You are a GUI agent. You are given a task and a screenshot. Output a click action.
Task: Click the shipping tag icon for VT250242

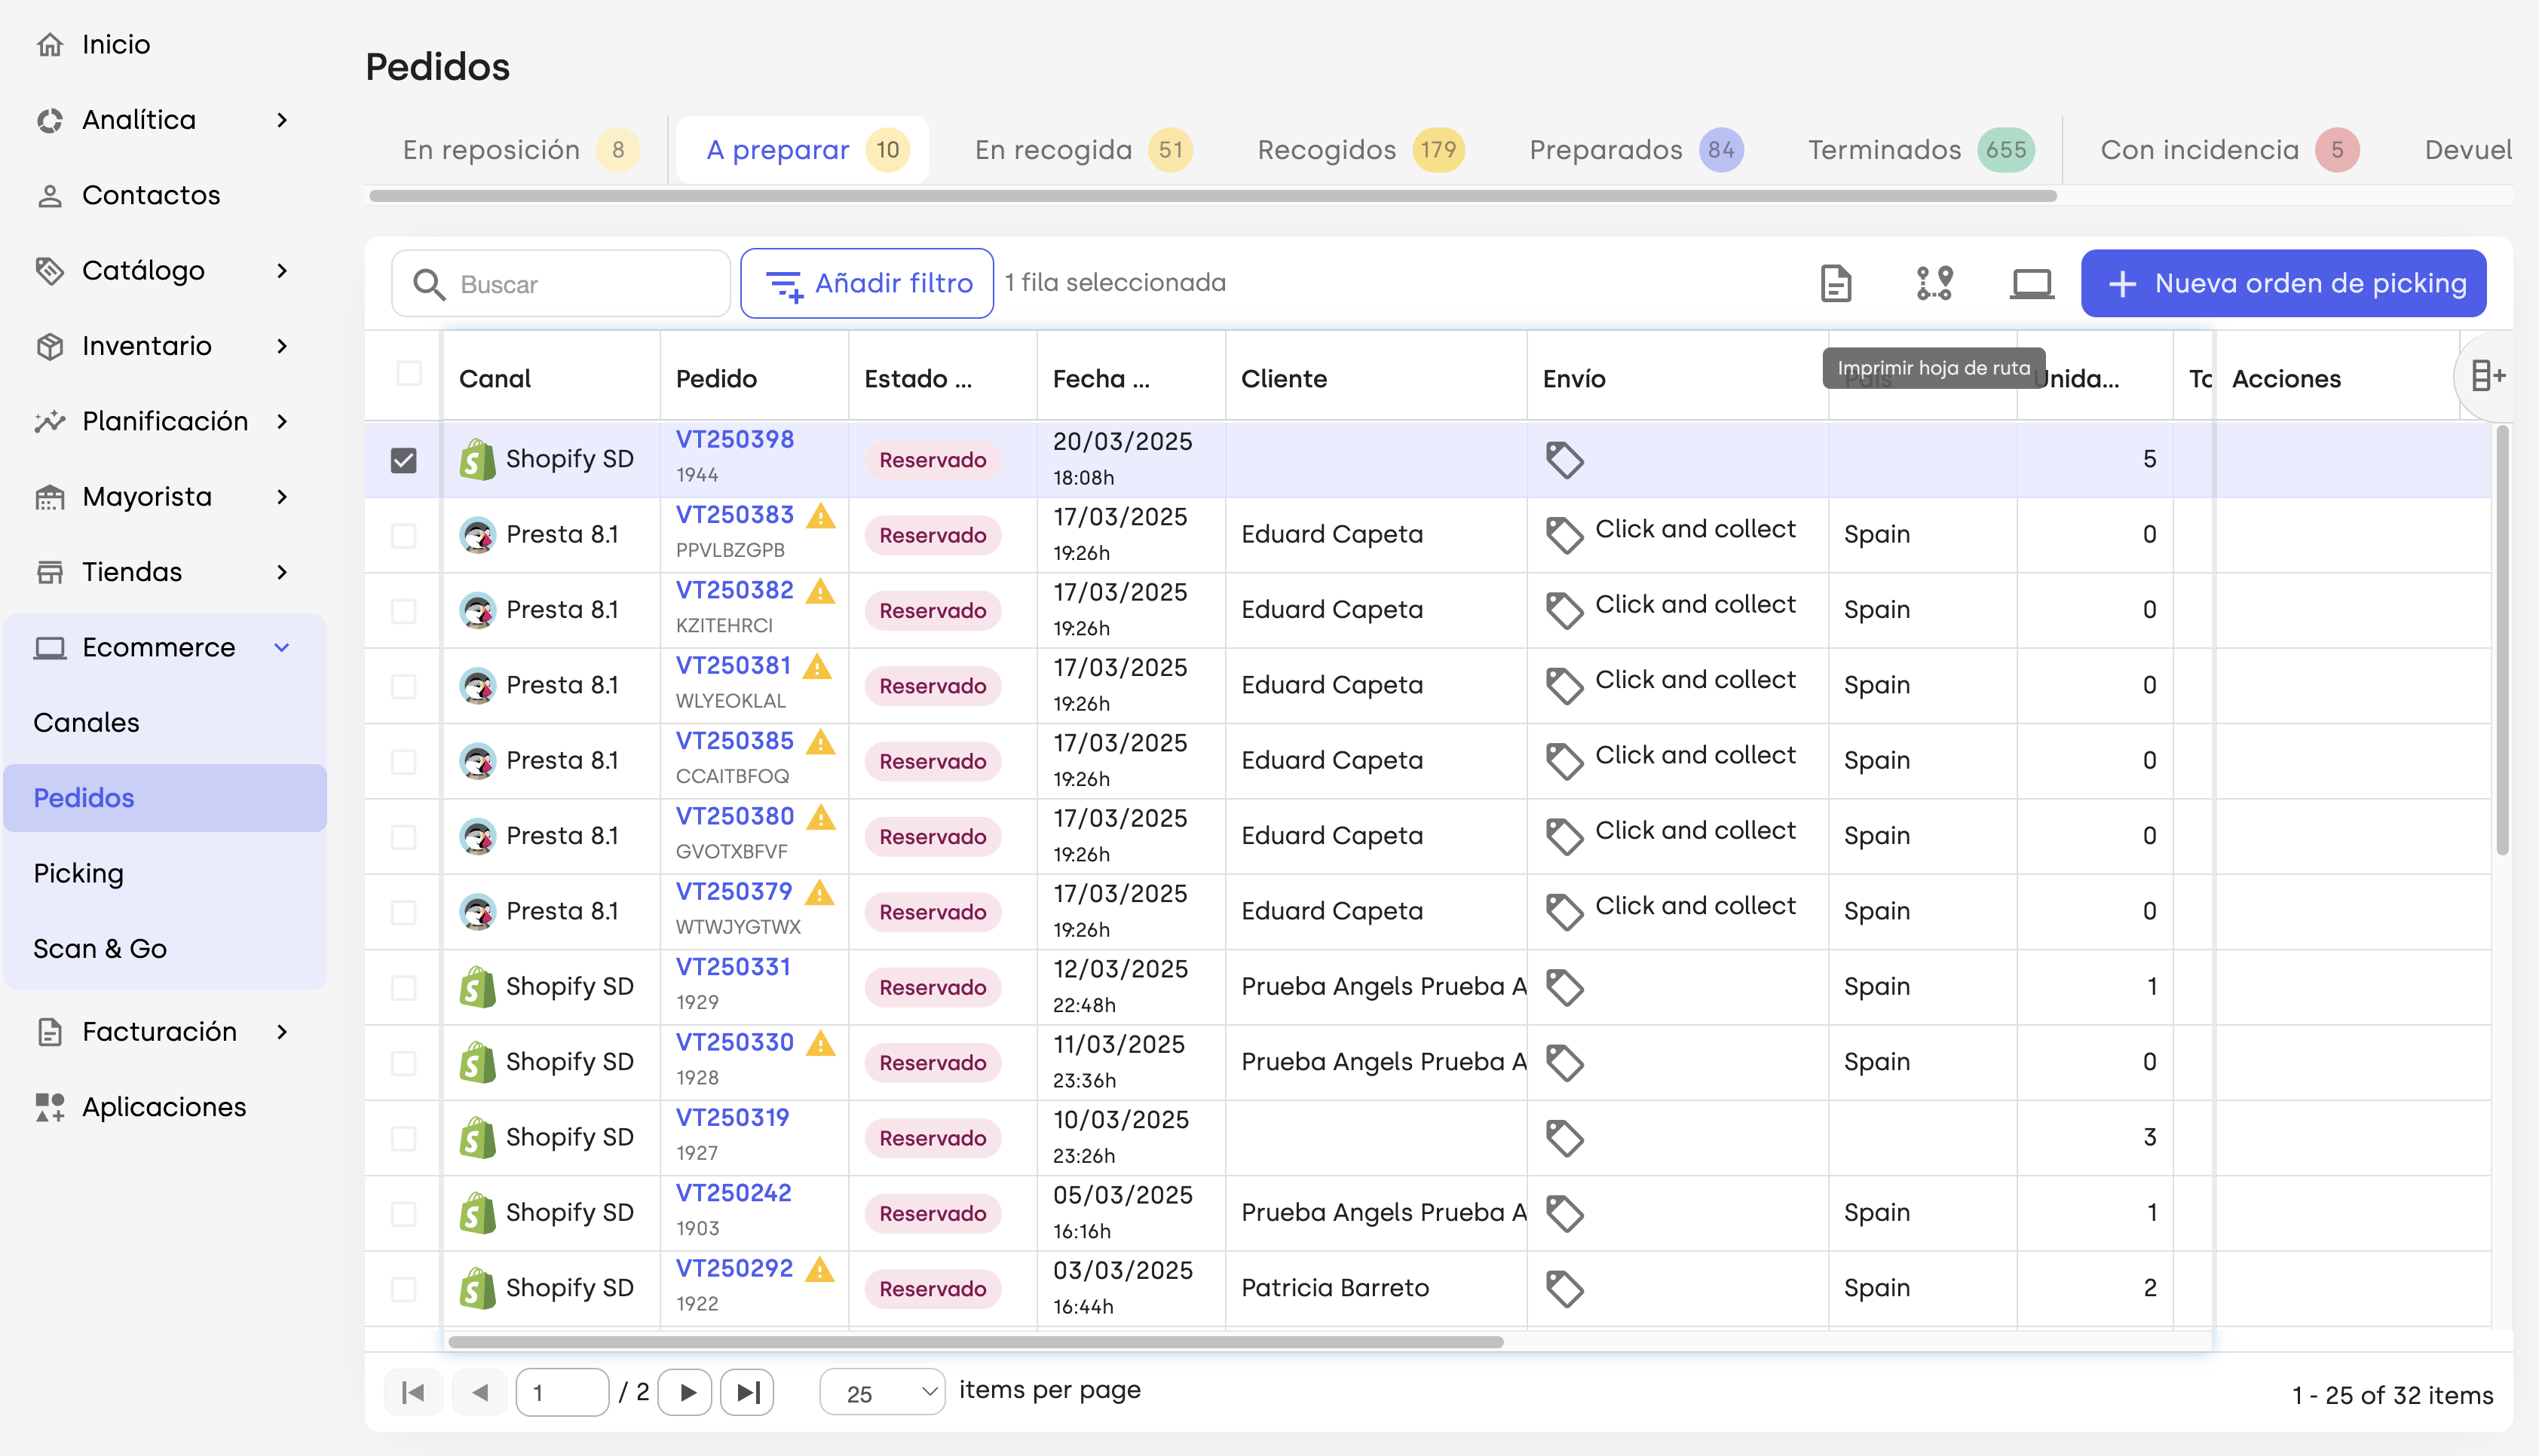point(1565,1213)
